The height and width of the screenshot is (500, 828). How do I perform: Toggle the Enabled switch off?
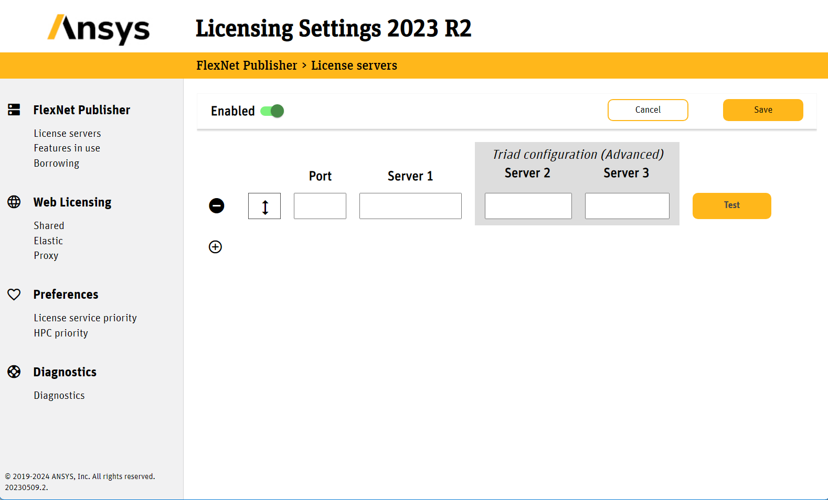click(272, 111)
